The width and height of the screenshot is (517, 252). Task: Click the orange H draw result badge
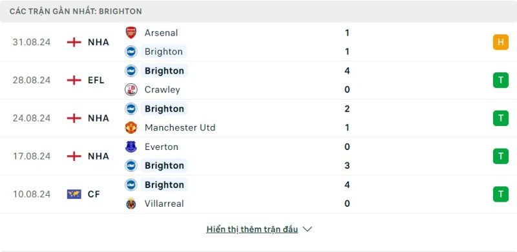pyautogui.click(x=500, y=42)
